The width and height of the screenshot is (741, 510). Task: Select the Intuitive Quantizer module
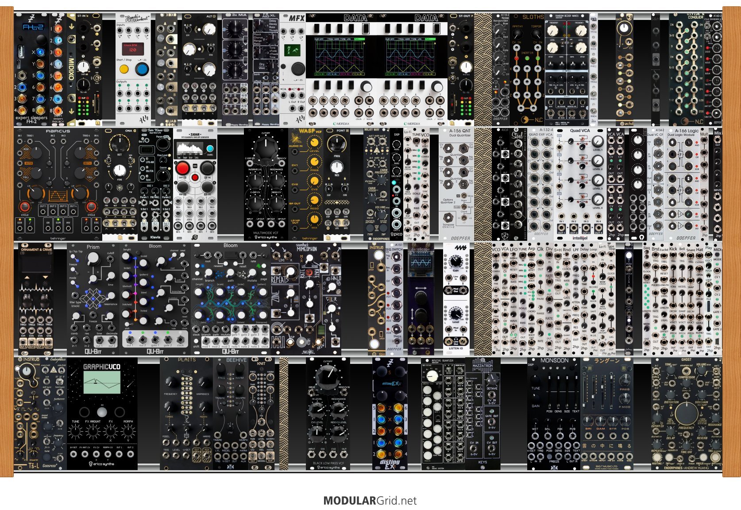coord(443,413)
